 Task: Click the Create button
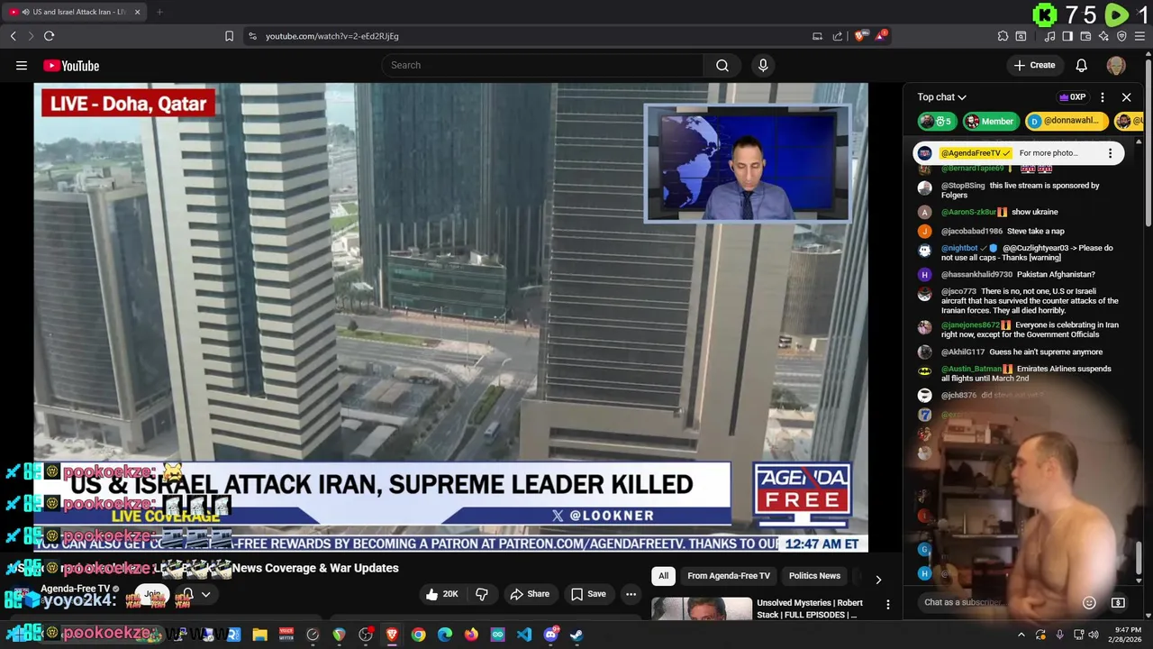click(x=1034, y=65)
